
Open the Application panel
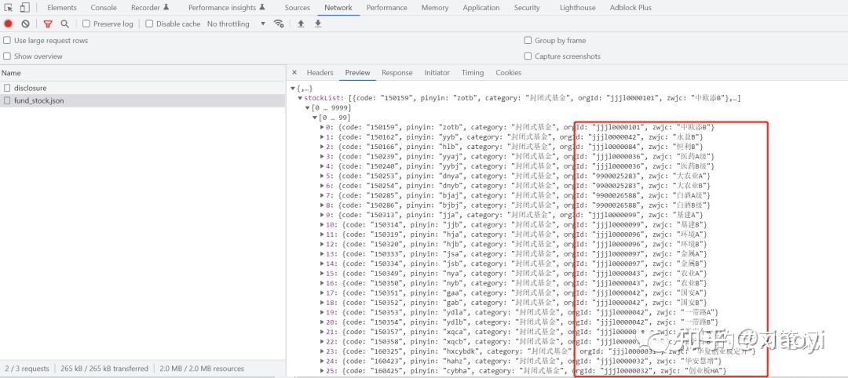481,8
